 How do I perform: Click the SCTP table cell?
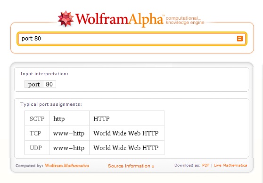37,119
